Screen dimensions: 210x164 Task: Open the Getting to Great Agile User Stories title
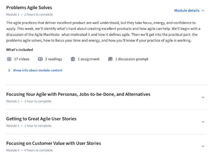click(x=41, y=119)
